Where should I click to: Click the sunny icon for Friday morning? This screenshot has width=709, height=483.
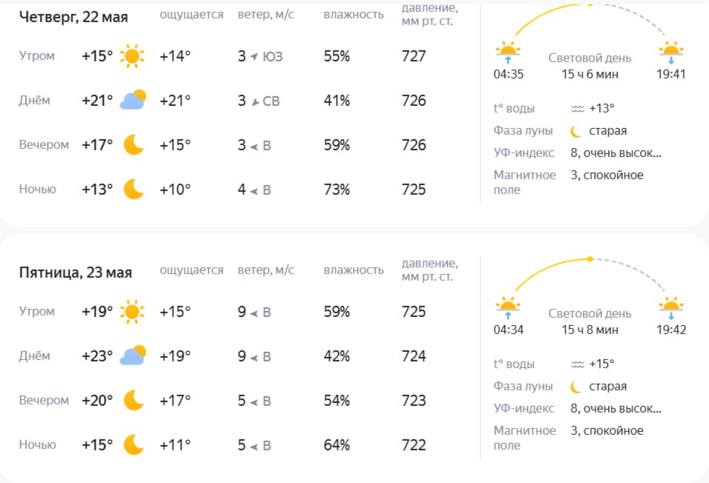click(132, 312)
